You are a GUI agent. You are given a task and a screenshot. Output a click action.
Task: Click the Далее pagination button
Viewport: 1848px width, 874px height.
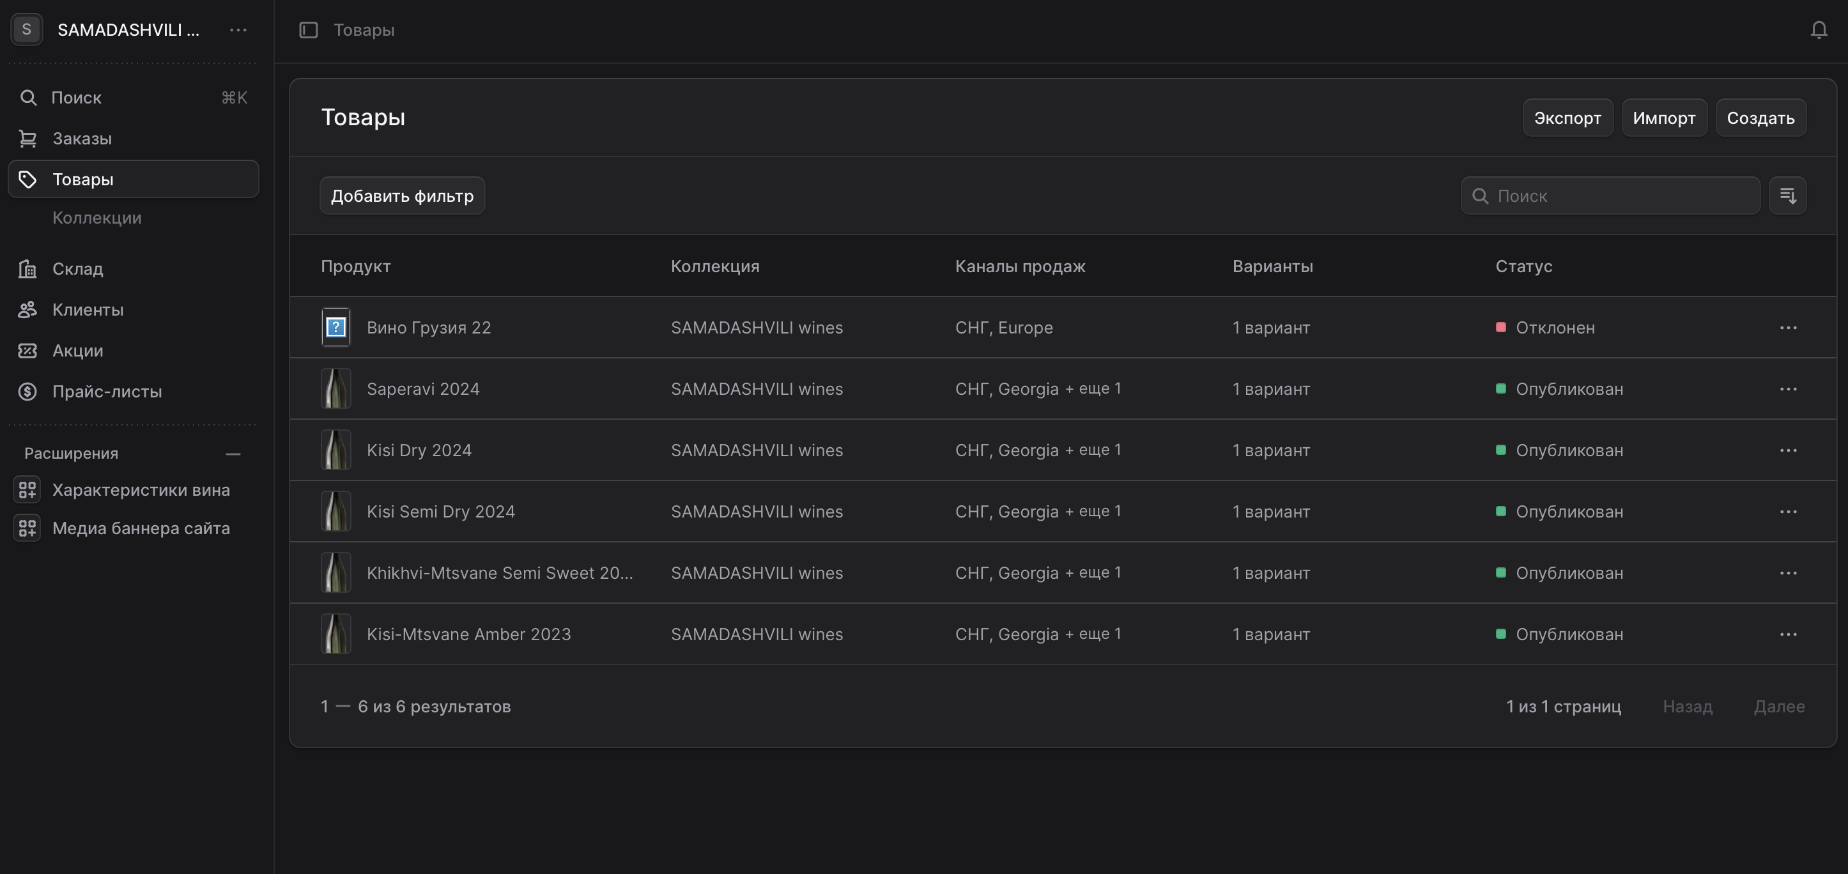click(x=1779, y=706)
